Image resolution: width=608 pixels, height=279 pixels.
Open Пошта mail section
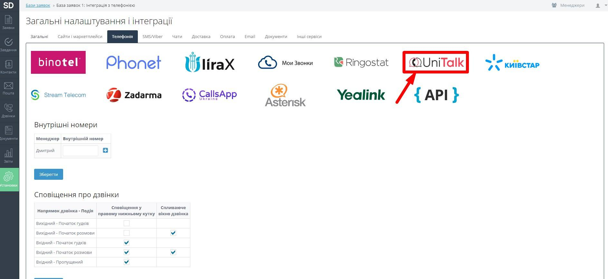pyautogui.click(x=8, y=88)
